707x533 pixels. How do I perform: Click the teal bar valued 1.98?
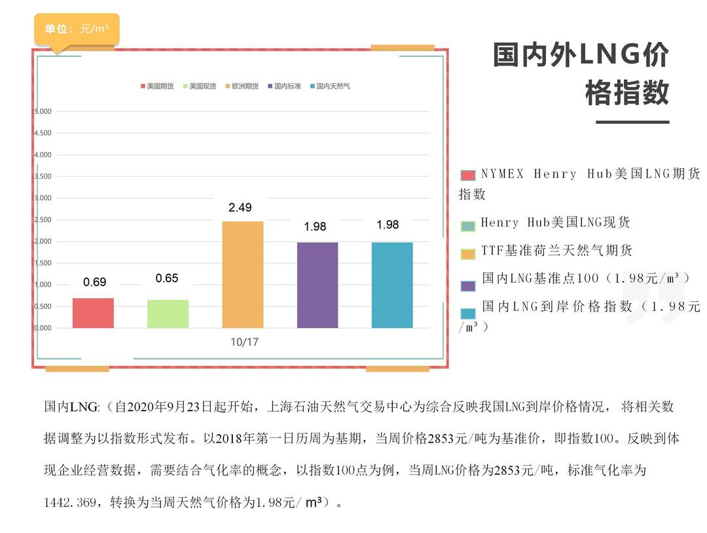tap(392, 285)
